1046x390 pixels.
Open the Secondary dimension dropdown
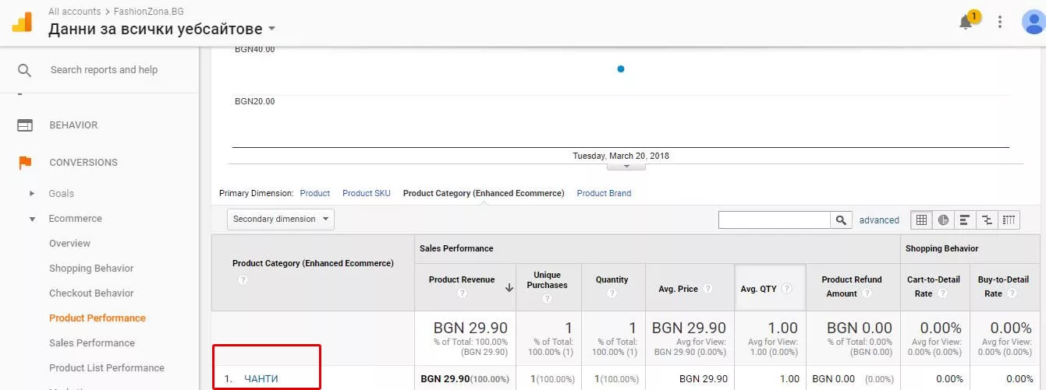coord(281,220)
